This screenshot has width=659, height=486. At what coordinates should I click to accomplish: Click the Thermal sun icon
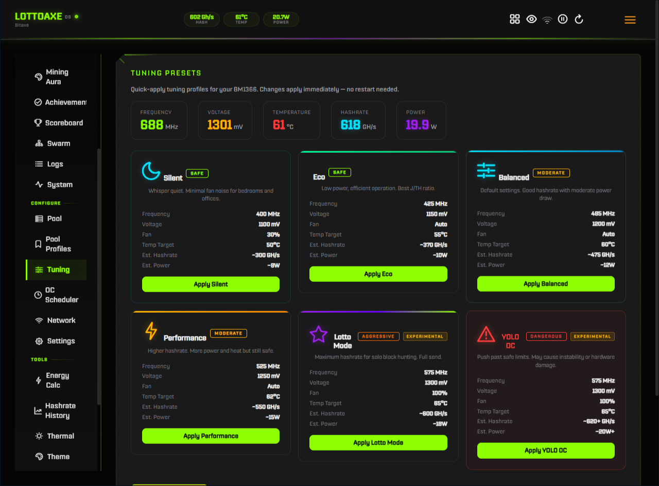click(39, 436)
